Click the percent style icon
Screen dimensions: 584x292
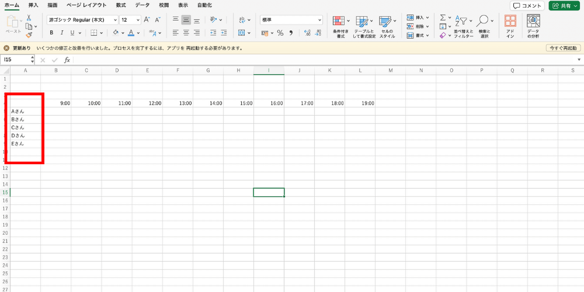(x=280, y=33)
